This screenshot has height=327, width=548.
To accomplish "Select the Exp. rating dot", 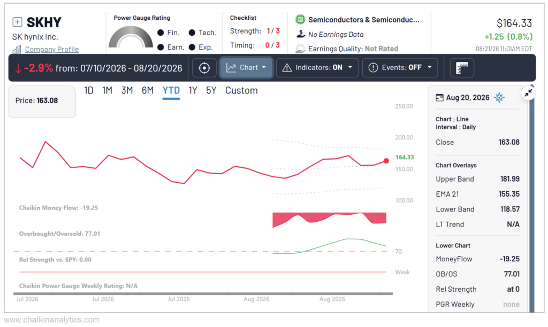I will point(192,47).
